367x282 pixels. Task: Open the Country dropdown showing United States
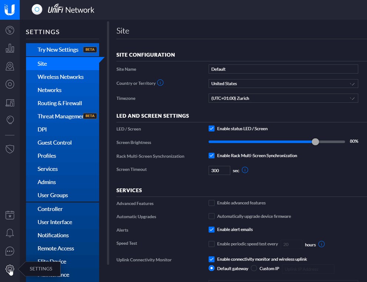(283, 83)
